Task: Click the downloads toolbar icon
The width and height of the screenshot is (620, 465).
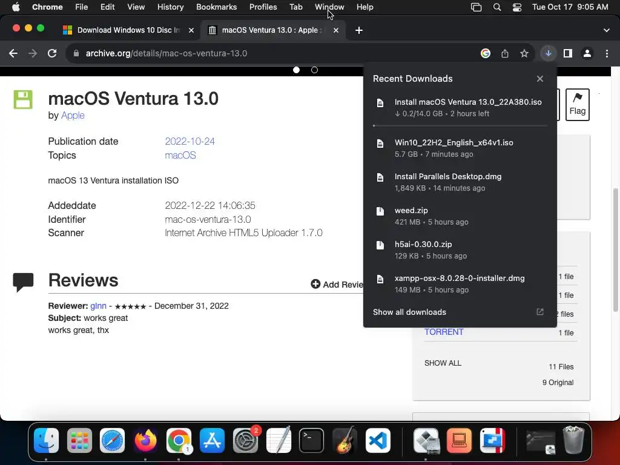Action: (x=549, y=53)
